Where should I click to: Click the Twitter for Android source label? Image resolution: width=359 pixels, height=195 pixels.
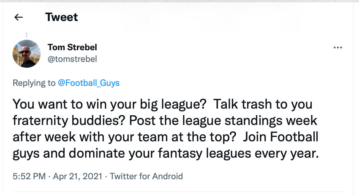pyautogui.click(x=146, y=176)
